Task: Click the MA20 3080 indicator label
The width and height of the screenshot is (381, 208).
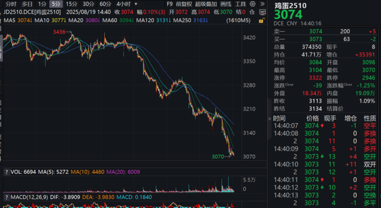Action: pyautogui.click(x=84, y=21)
